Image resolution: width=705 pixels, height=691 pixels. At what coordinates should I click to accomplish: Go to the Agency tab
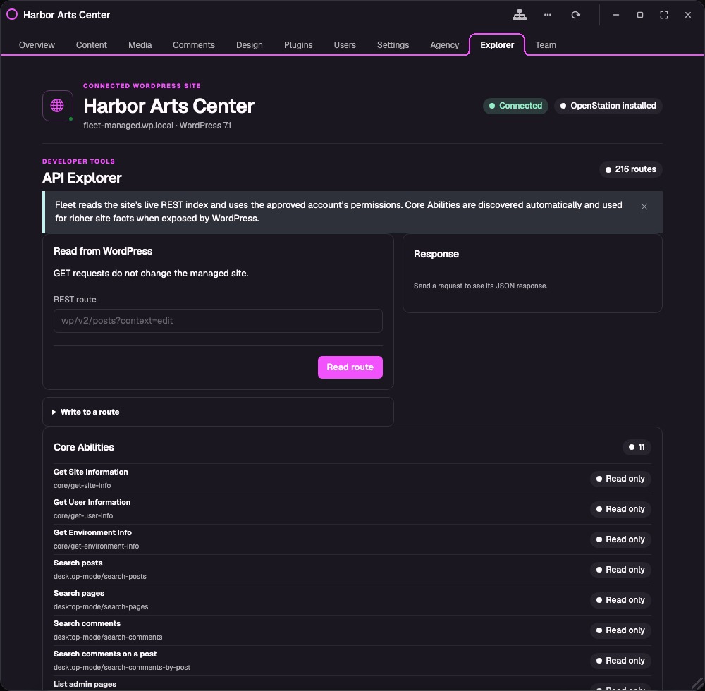pos(445,45)
